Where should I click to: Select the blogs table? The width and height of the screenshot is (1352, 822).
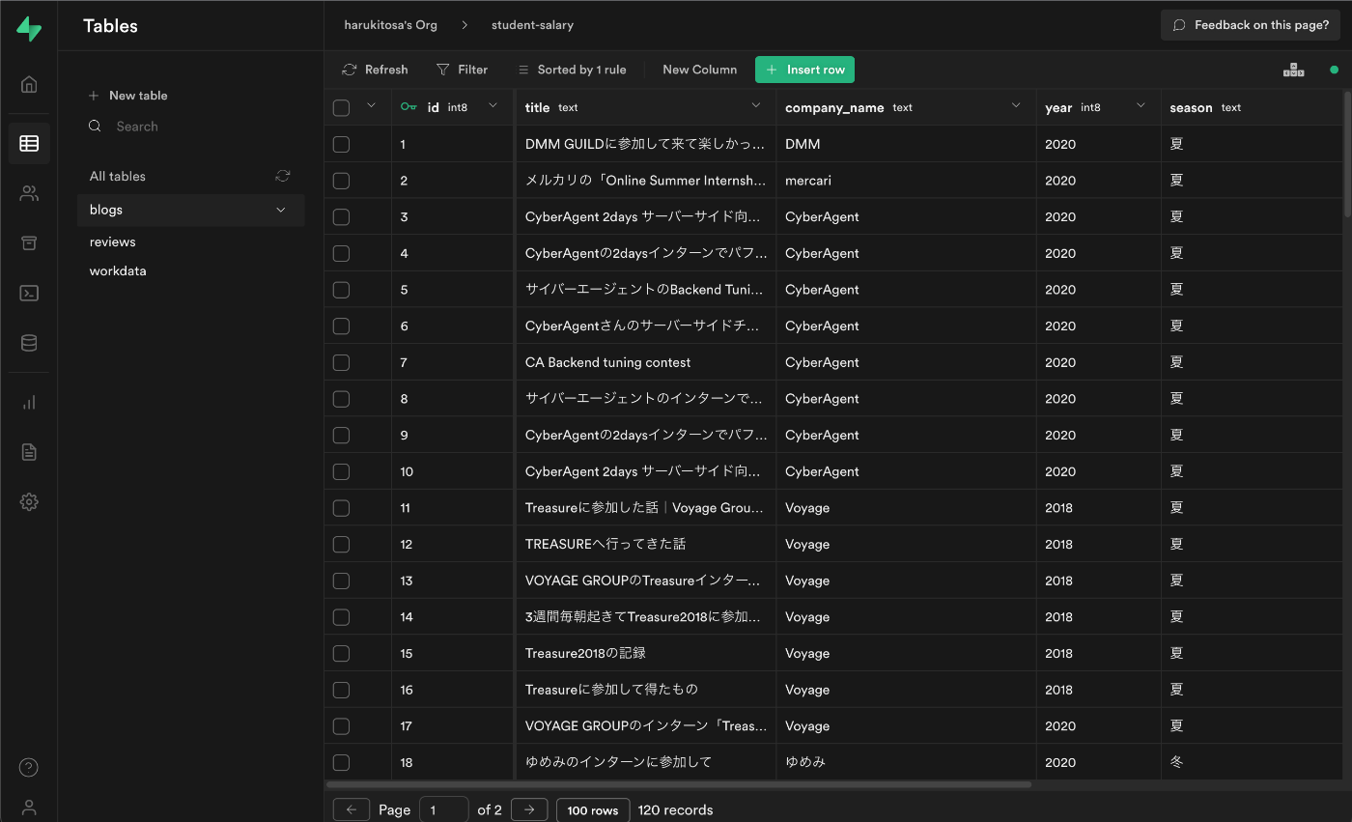pos(191,210)
